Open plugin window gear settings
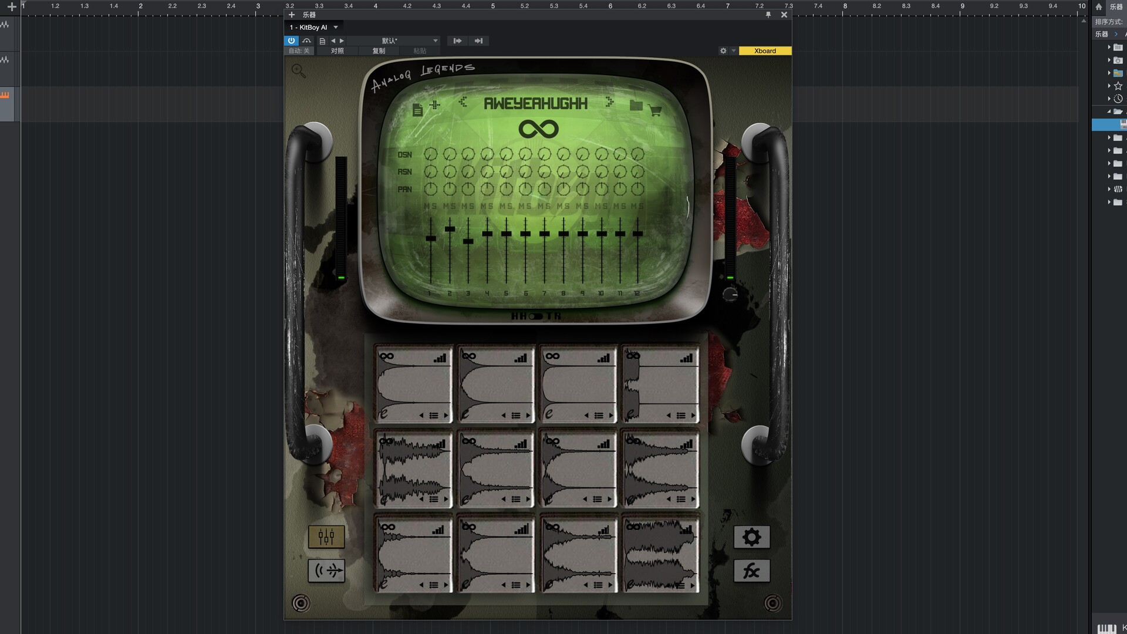 tap(723, 51)
